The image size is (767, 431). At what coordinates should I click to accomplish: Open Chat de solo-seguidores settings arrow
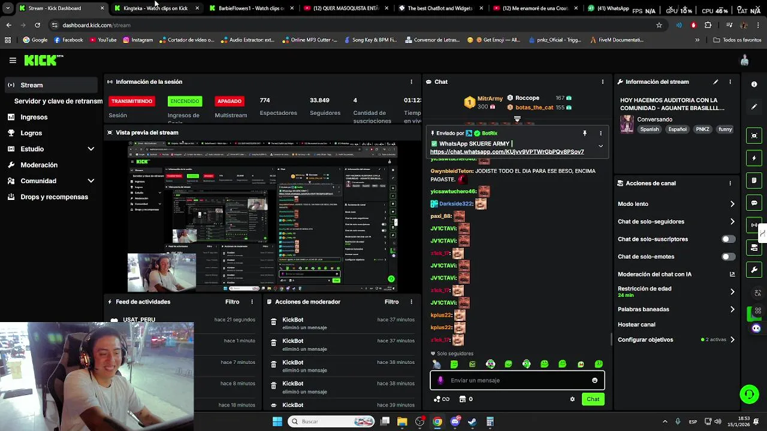732,221
